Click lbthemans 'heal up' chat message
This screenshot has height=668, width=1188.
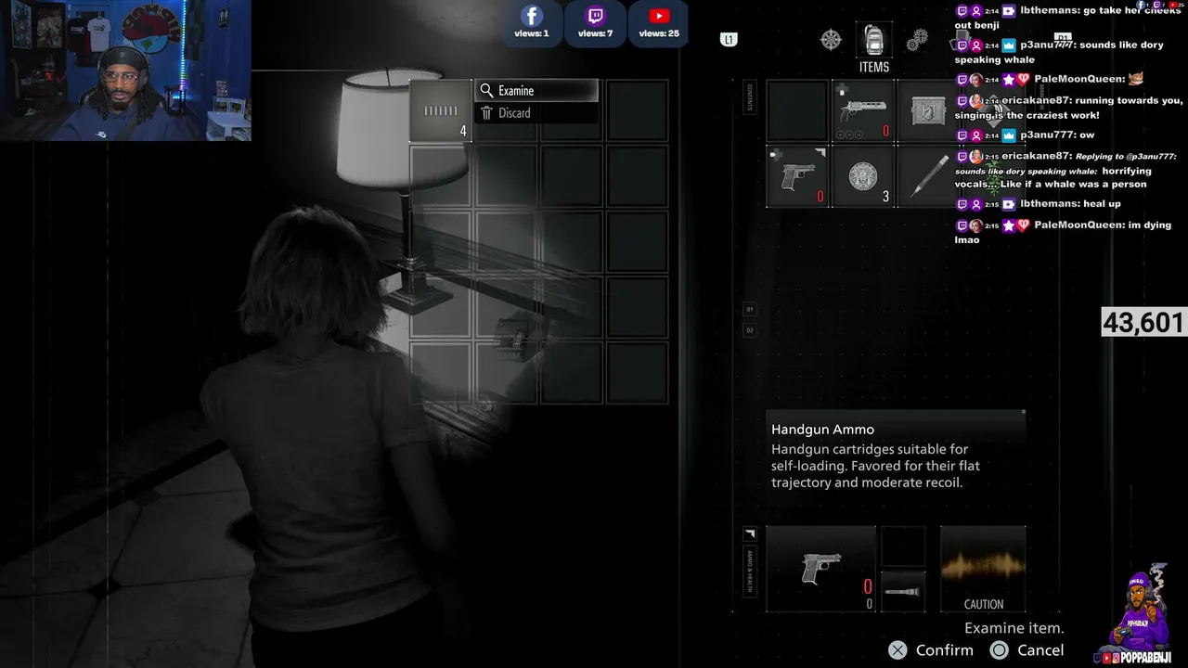1038,204
